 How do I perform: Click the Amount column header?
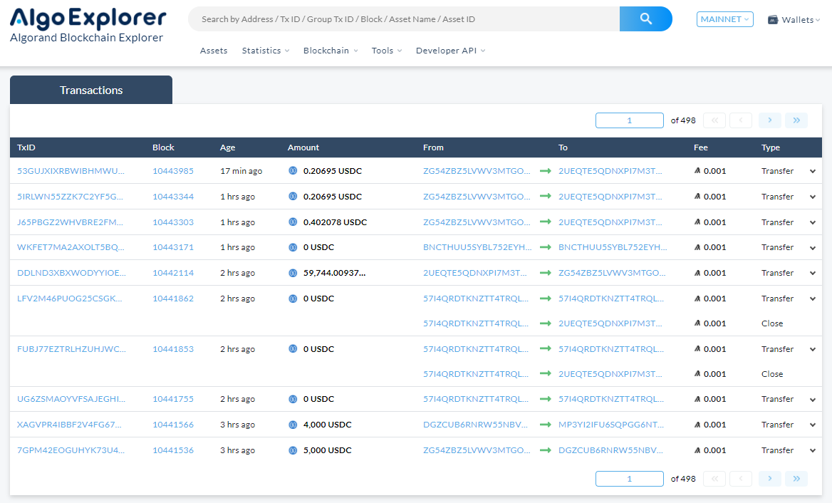click(303, 147)
